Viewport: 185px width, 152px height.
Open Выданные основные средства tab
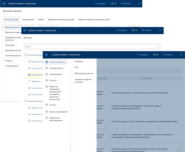pos(61,20)
